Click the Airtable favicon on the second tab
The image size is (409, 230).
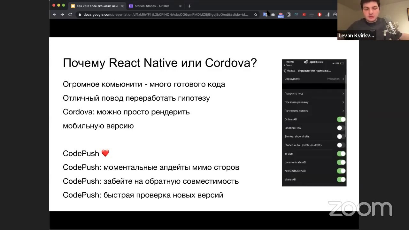131,6
